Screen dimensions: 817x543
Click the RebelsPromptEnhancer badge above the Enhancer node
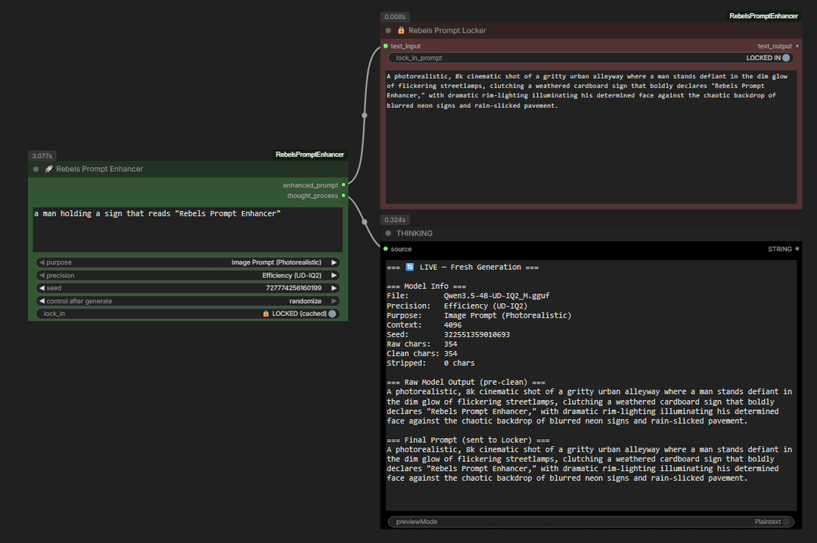[309, 154]
